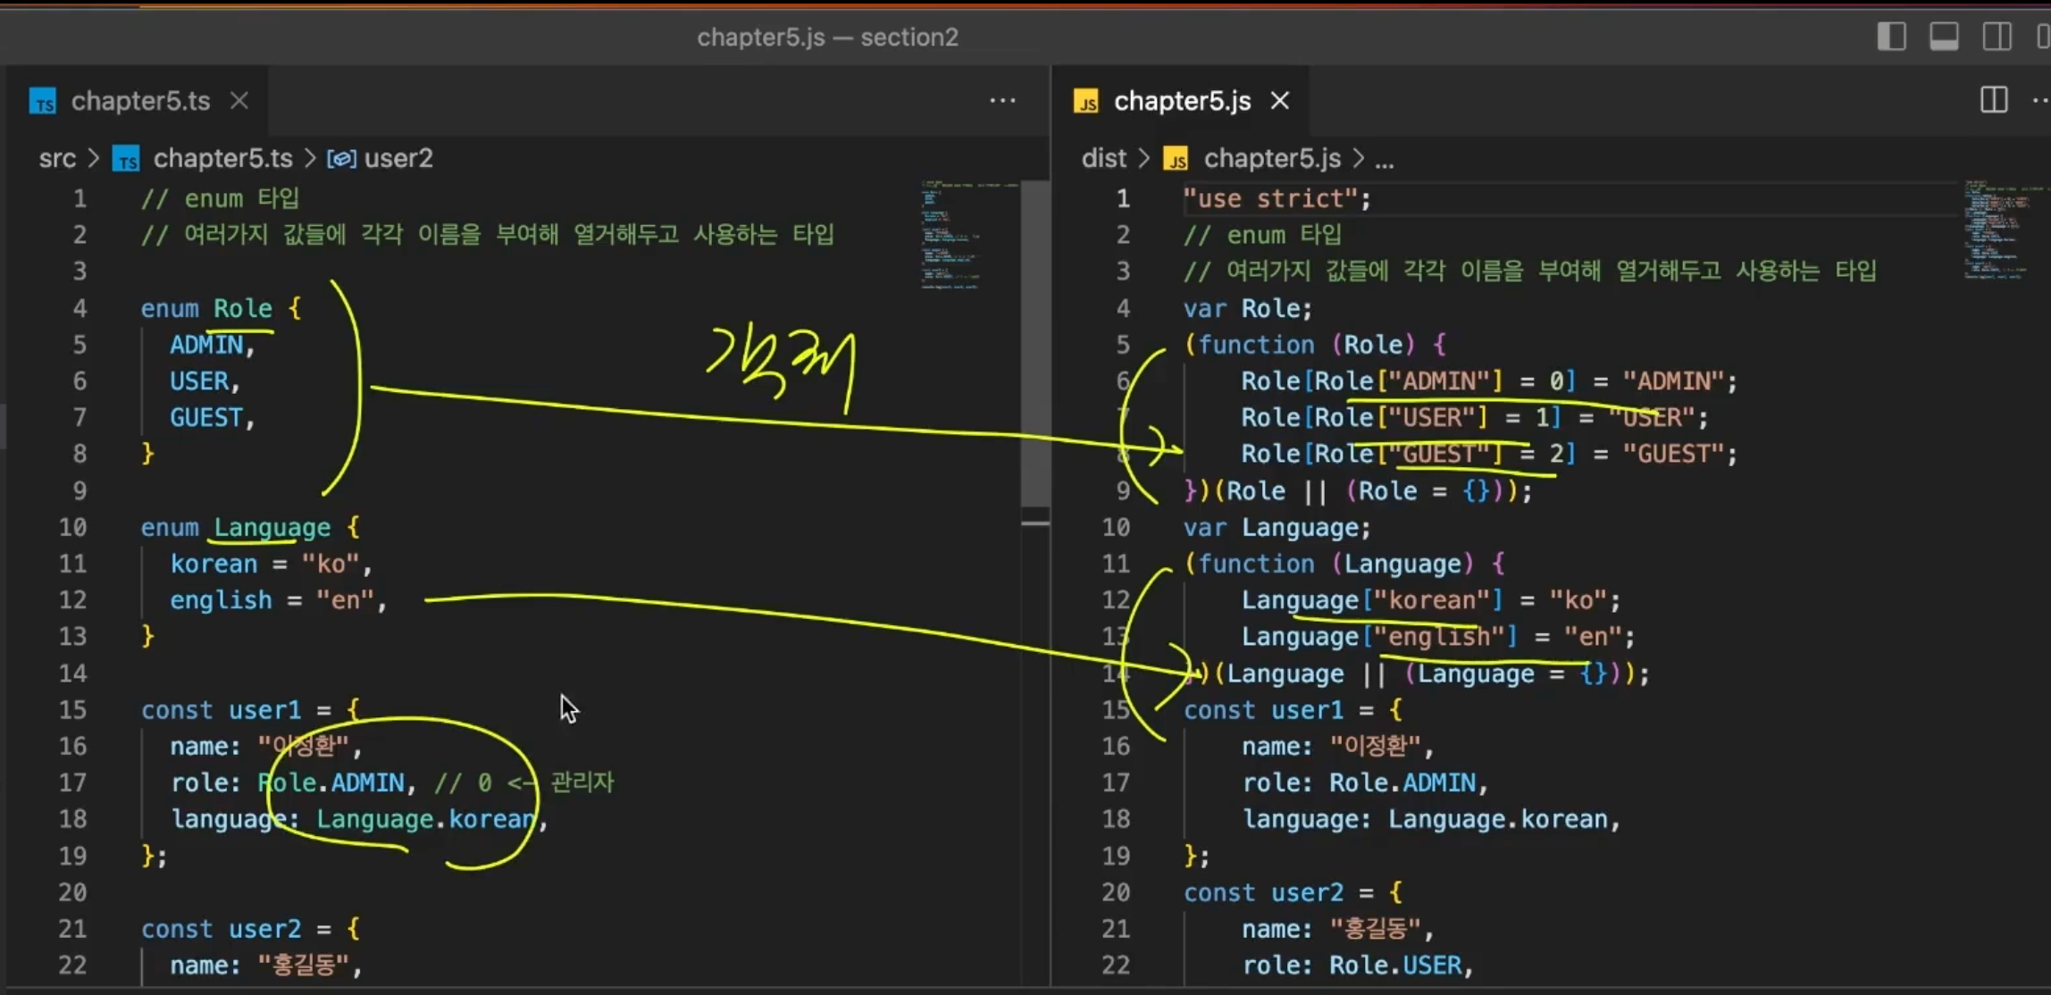Click '(function (Role) {' in right editor

(1315, 345)
